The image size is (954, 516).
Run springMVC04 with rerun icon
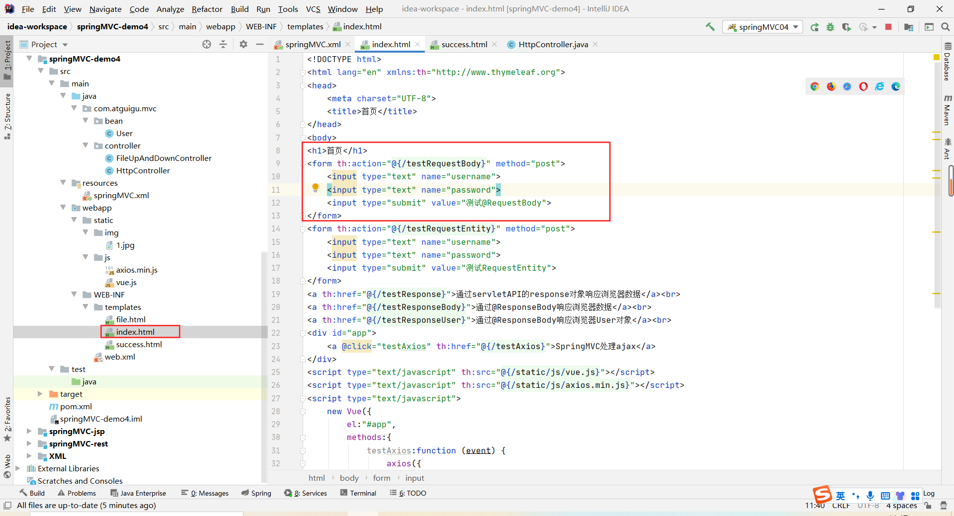(x=814, y=27)
